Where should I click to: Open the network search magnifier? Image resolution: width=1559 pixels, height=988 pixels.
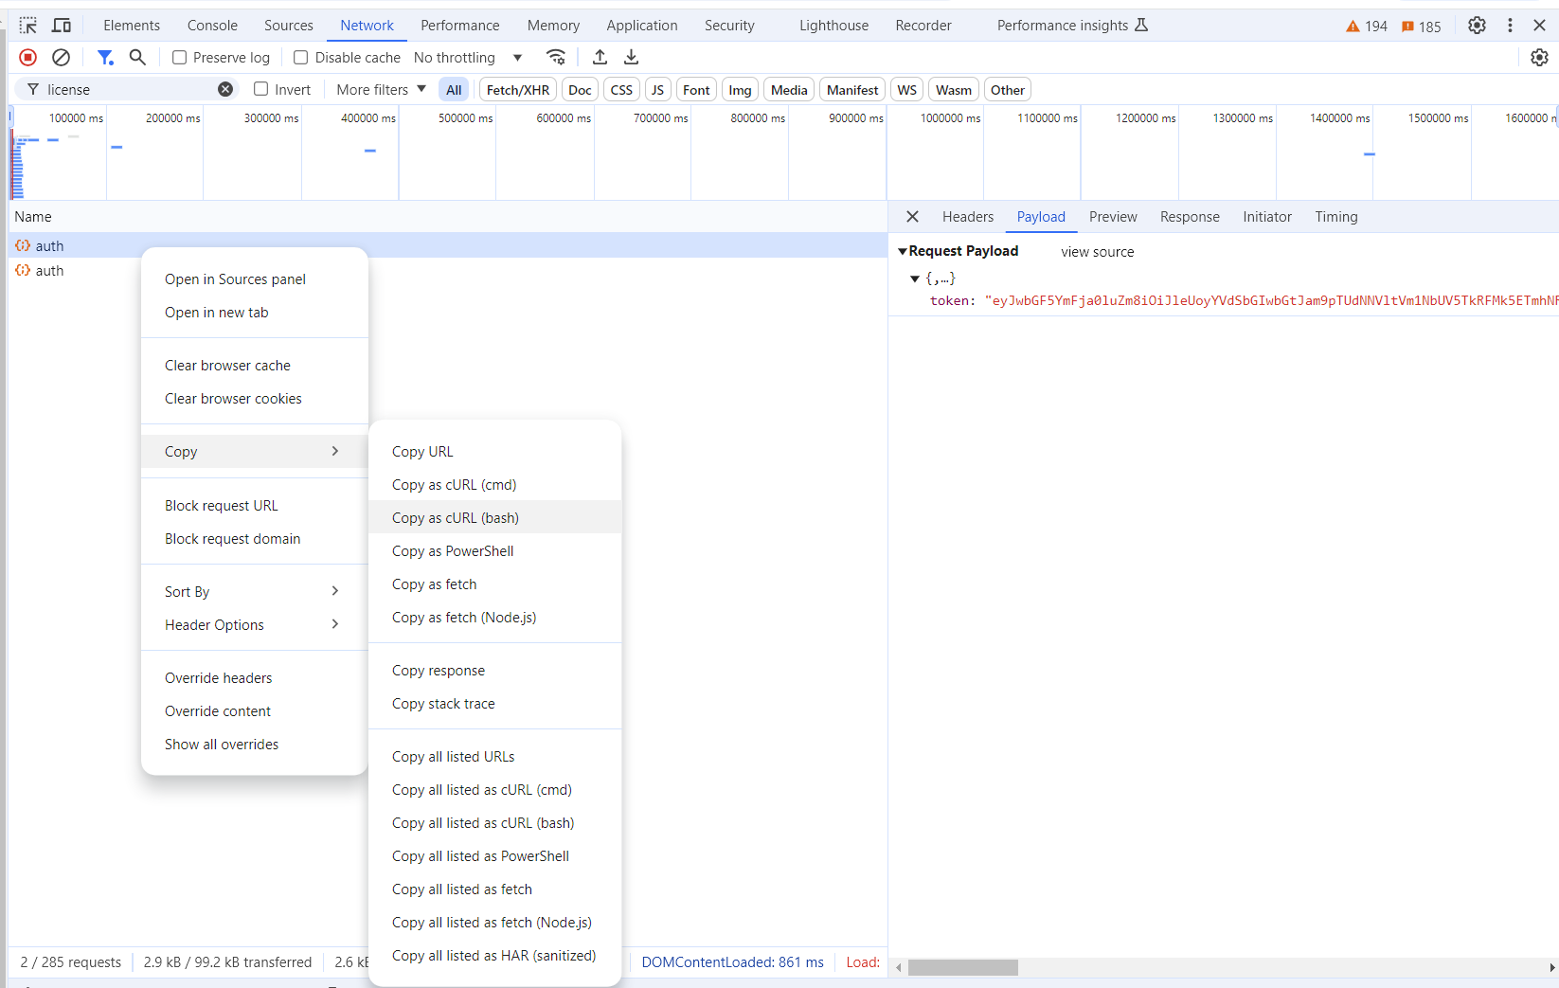(137, 58)
